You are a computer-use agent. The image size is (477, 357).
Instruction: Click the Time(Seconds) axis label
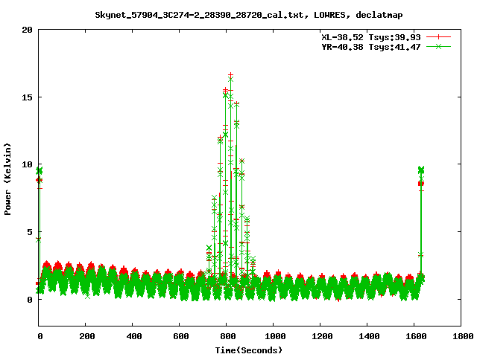248,350
